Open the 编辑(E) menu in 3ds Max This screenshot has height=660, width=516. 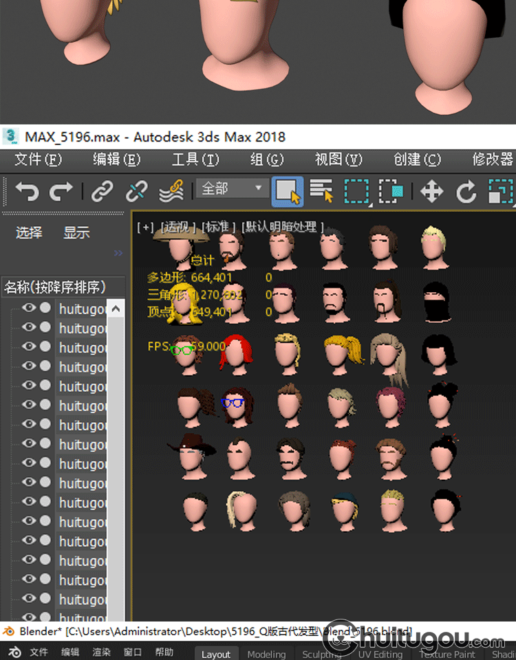(117, 159)
